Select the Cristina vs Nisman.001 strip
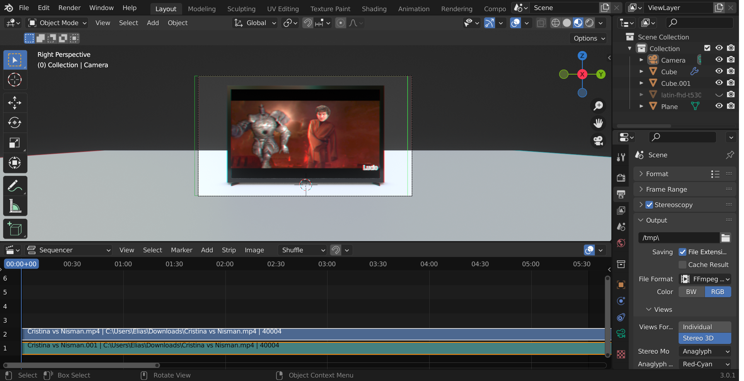This screenshot has width=744, height=381. (309, 349)
